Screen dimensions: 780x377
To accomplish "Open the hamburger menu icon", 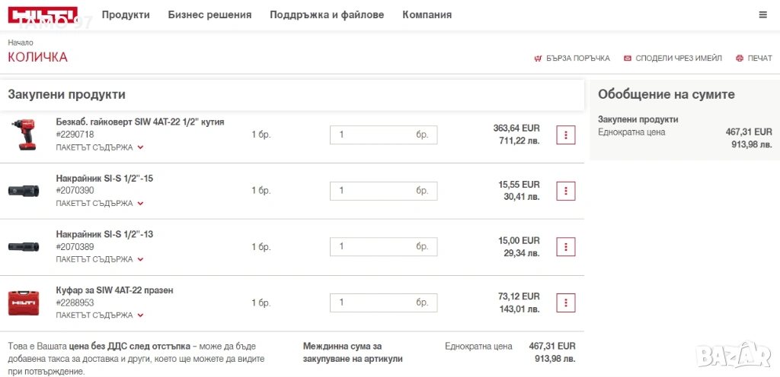I will tap(762, 15).
